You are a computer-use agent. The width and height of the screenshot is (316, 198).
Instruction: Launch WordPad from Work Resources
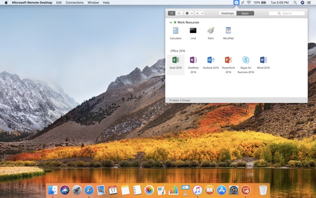pyautogui.click(x=228, y=31)
